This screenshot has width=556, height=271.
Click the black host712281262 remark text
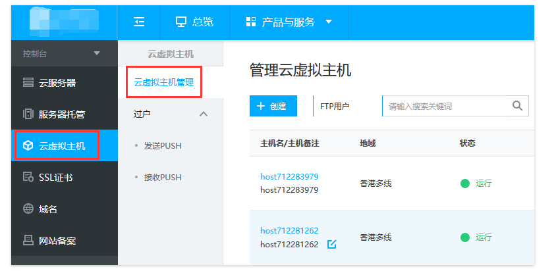coord(289,245)
